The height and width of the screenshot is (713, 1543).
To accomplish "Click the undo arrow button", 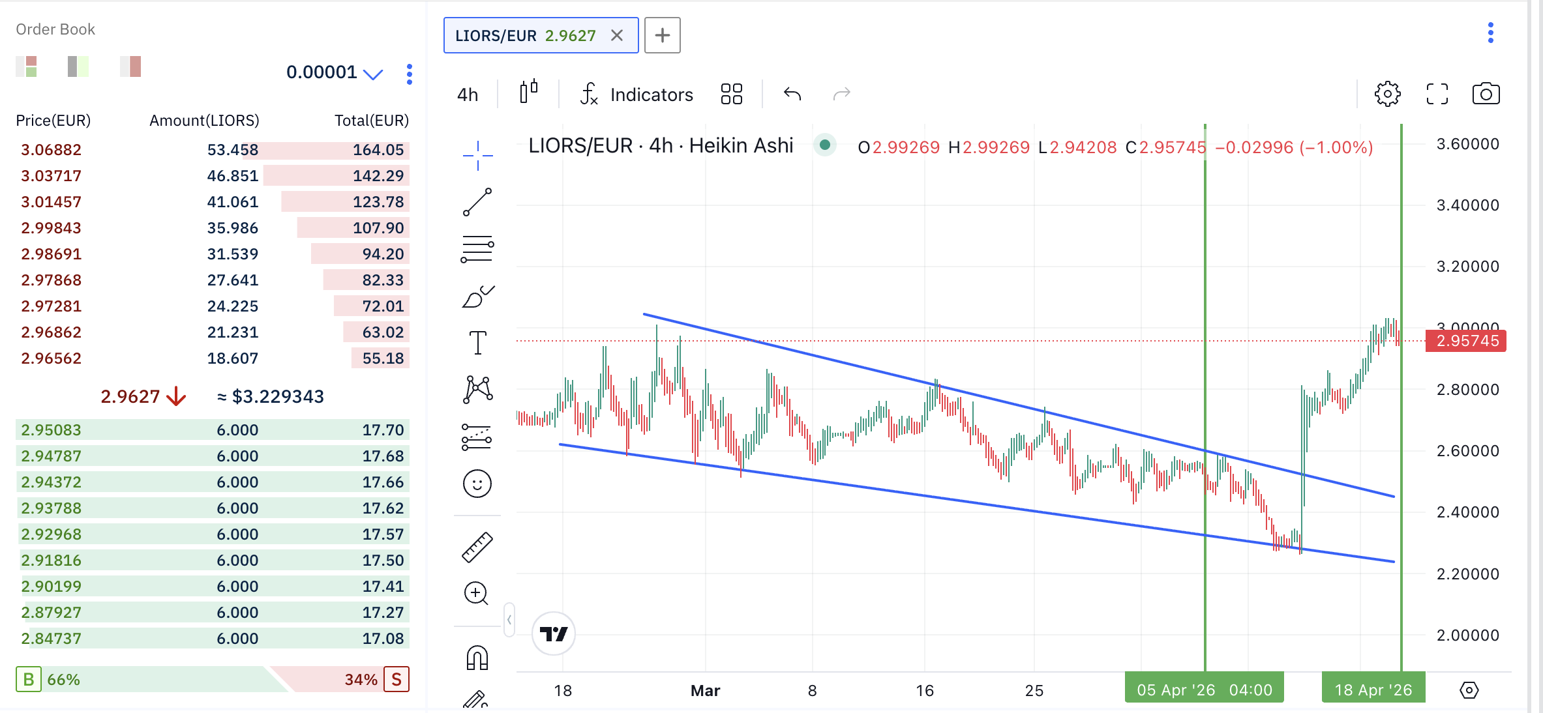I will pyautogui.click(x=792, y=94).
